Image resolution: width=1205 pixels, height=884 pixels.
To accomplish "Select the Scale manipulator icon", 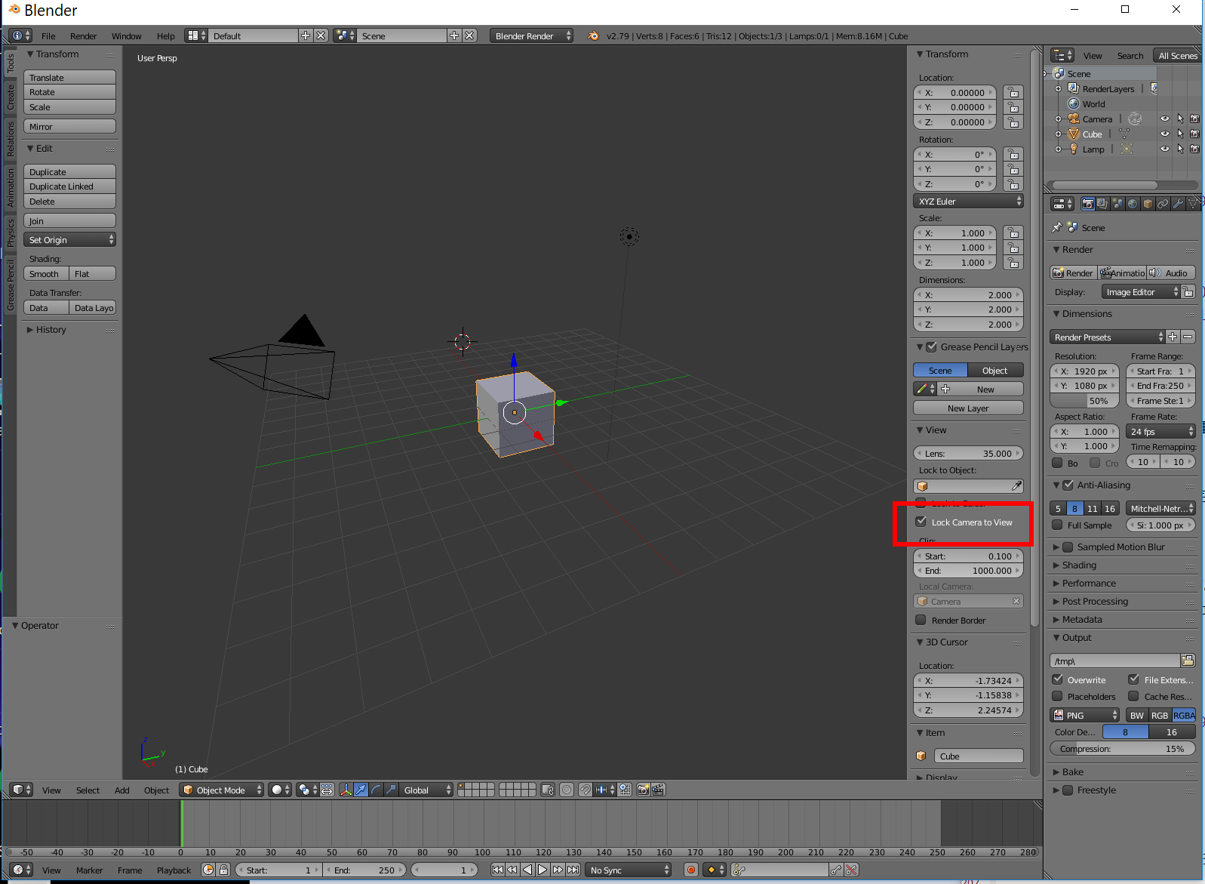I will coord(390,790).
